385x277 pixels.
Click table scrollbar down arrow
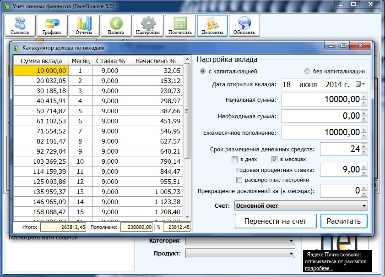(187, 217)
